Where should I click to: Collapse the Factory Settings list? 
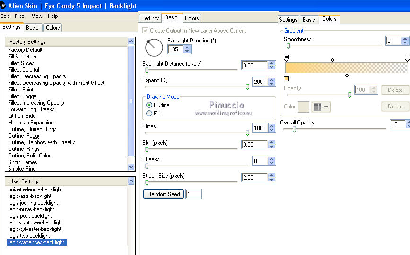pos(131,41)
